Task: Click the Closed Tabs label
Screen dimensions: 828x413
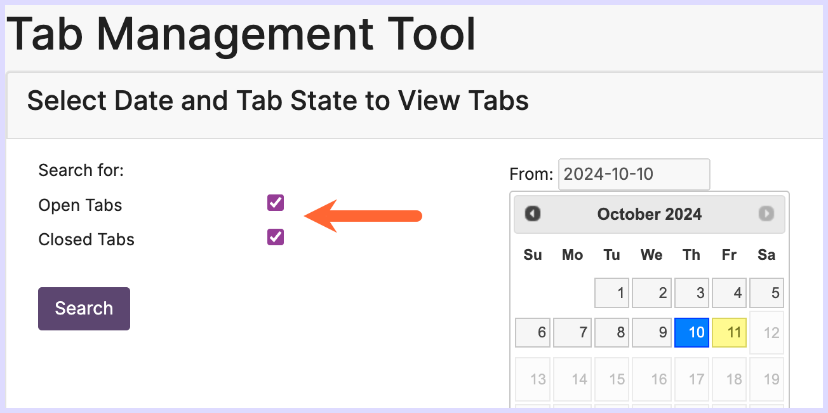Action: point(86,240)
